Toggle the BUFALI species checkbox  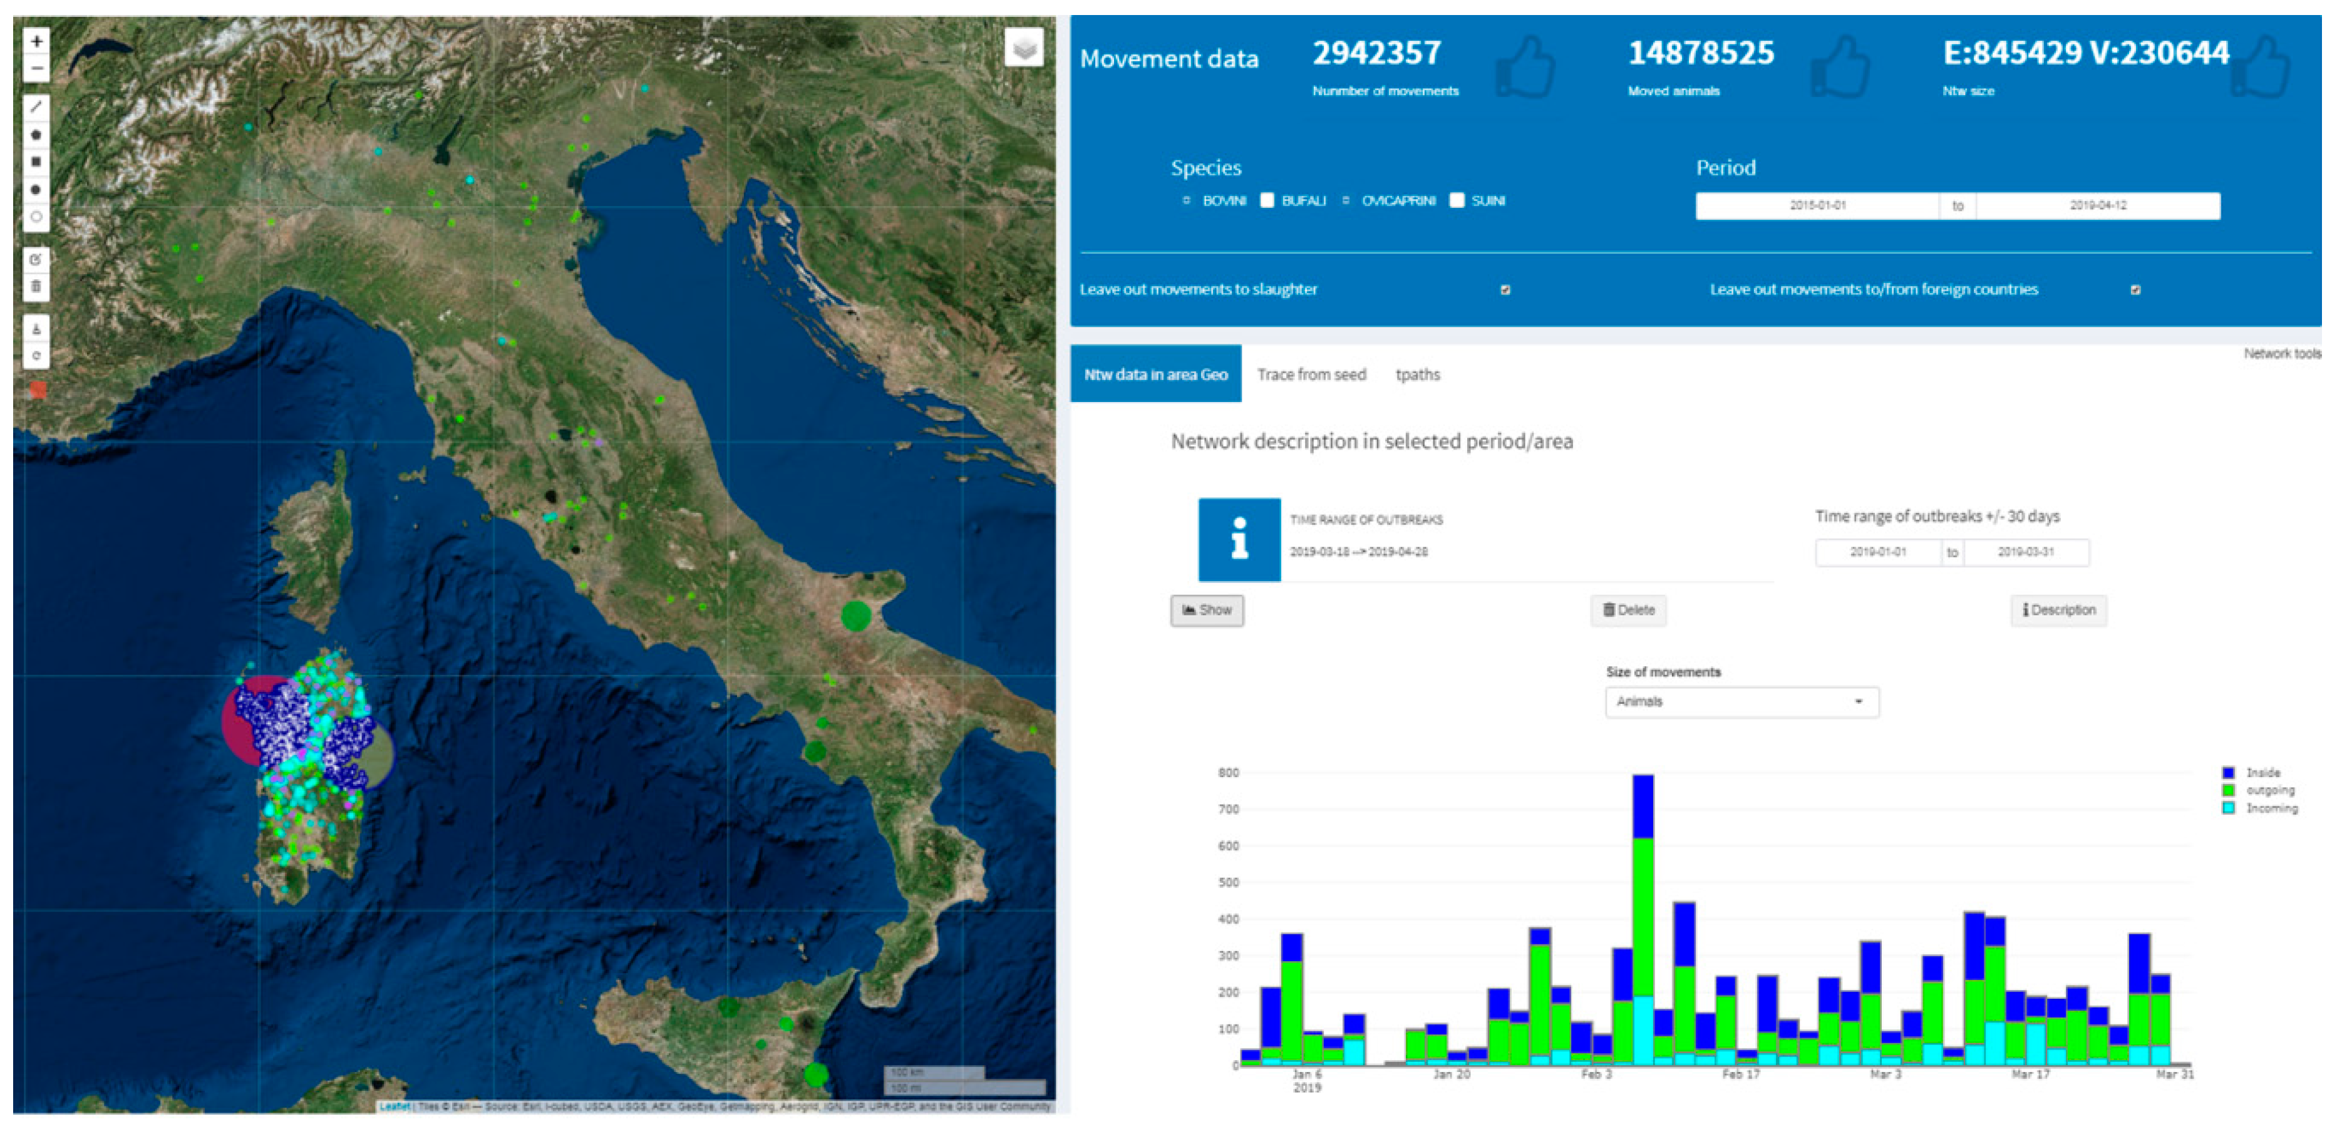pyautogui.click(x=1266, y=200)
